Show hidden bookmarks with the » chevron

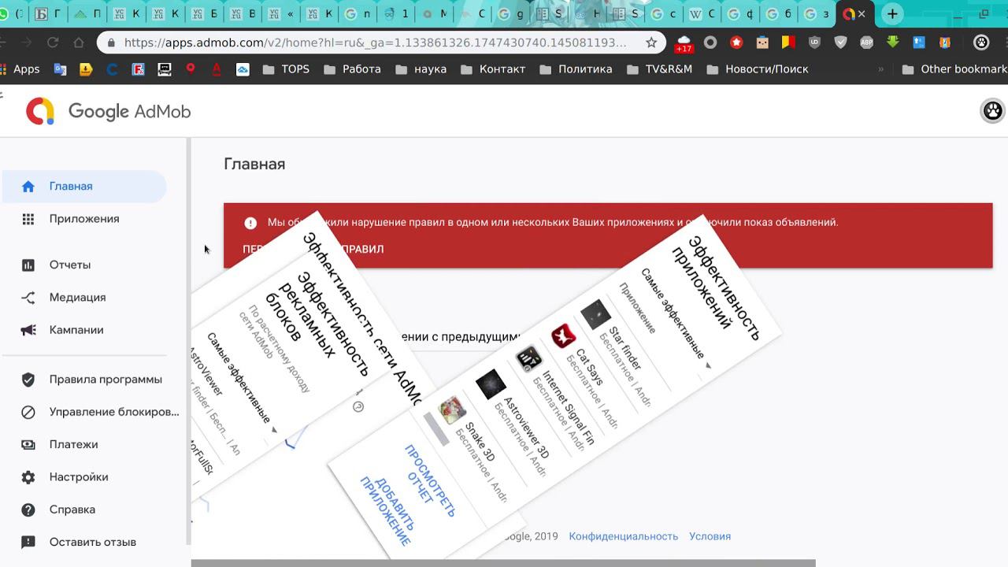click(x=880, y=69)
